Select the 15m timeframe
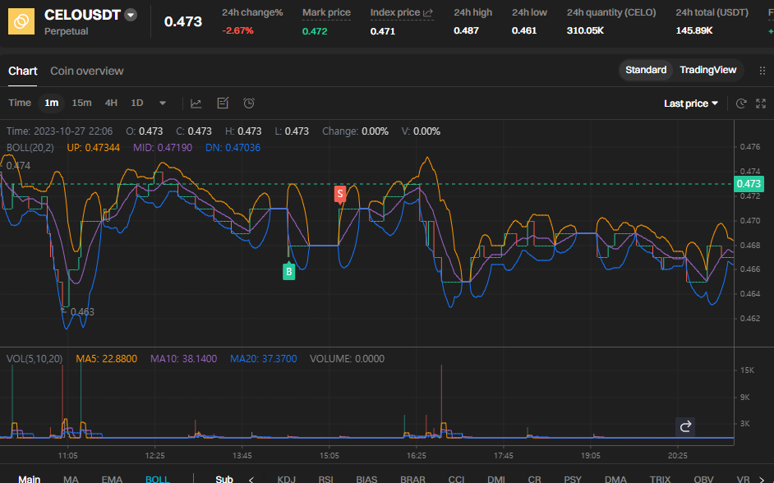Viewport: 774px width, 483px height. pyautogui.click(x=81, y=103)
